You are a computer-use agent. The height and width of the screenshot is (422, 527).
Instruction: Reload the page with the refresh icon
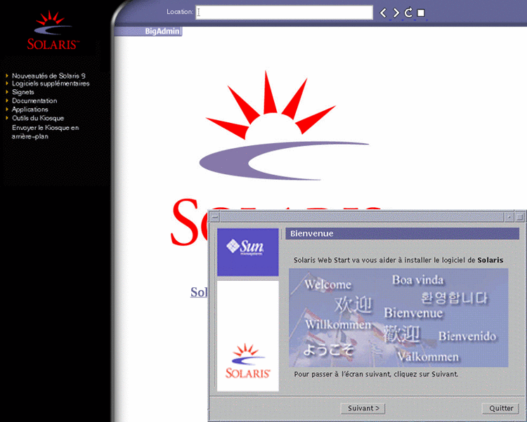coord(408,13)
